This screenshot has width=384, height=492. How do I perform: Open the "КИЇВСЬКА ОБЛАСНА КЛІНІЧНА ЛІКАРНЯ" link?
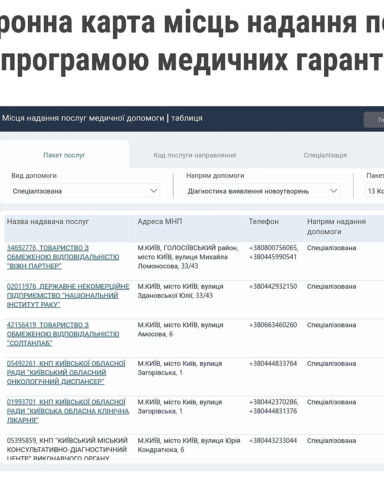68,411
